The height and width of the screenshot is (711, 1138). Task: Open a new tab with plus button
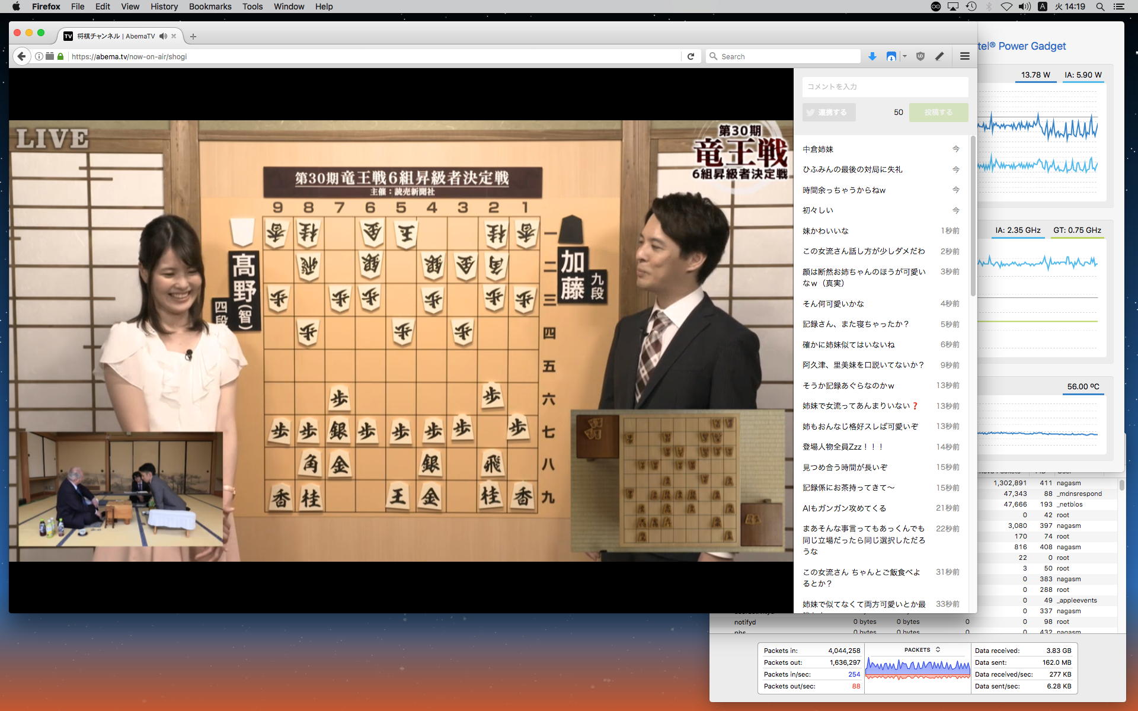tap(193, 36)
